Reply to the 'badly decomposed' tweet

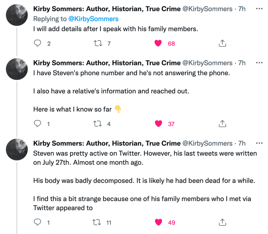tap(37, 222)
